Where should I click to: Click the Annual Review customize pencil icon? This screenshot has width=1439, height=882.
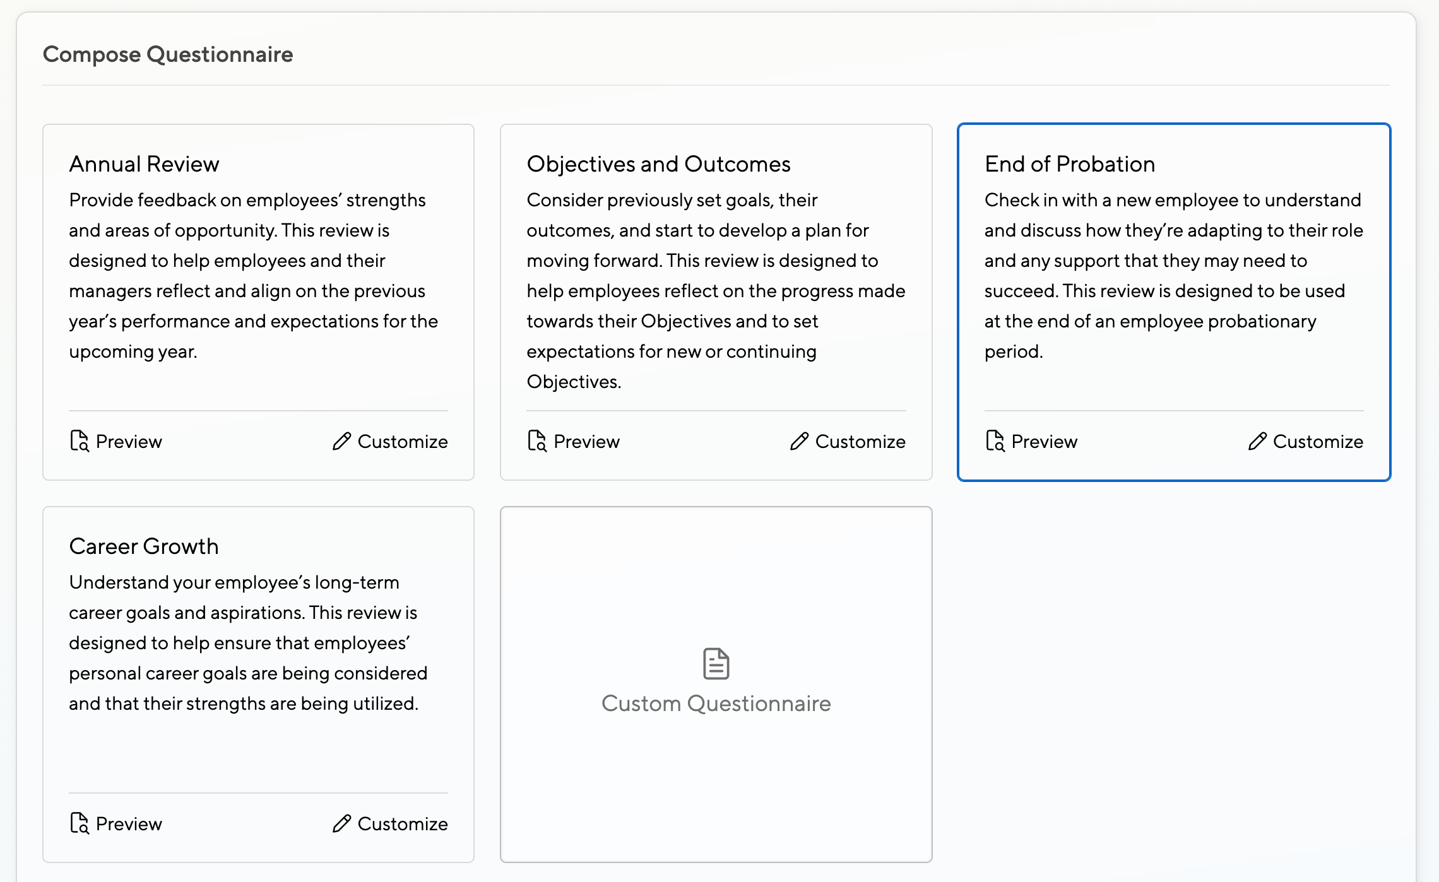341,441
